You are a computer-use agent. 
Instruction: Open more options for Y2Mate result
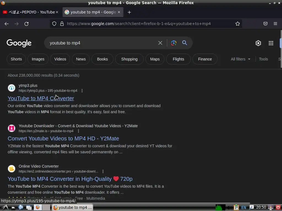point(78,131)
